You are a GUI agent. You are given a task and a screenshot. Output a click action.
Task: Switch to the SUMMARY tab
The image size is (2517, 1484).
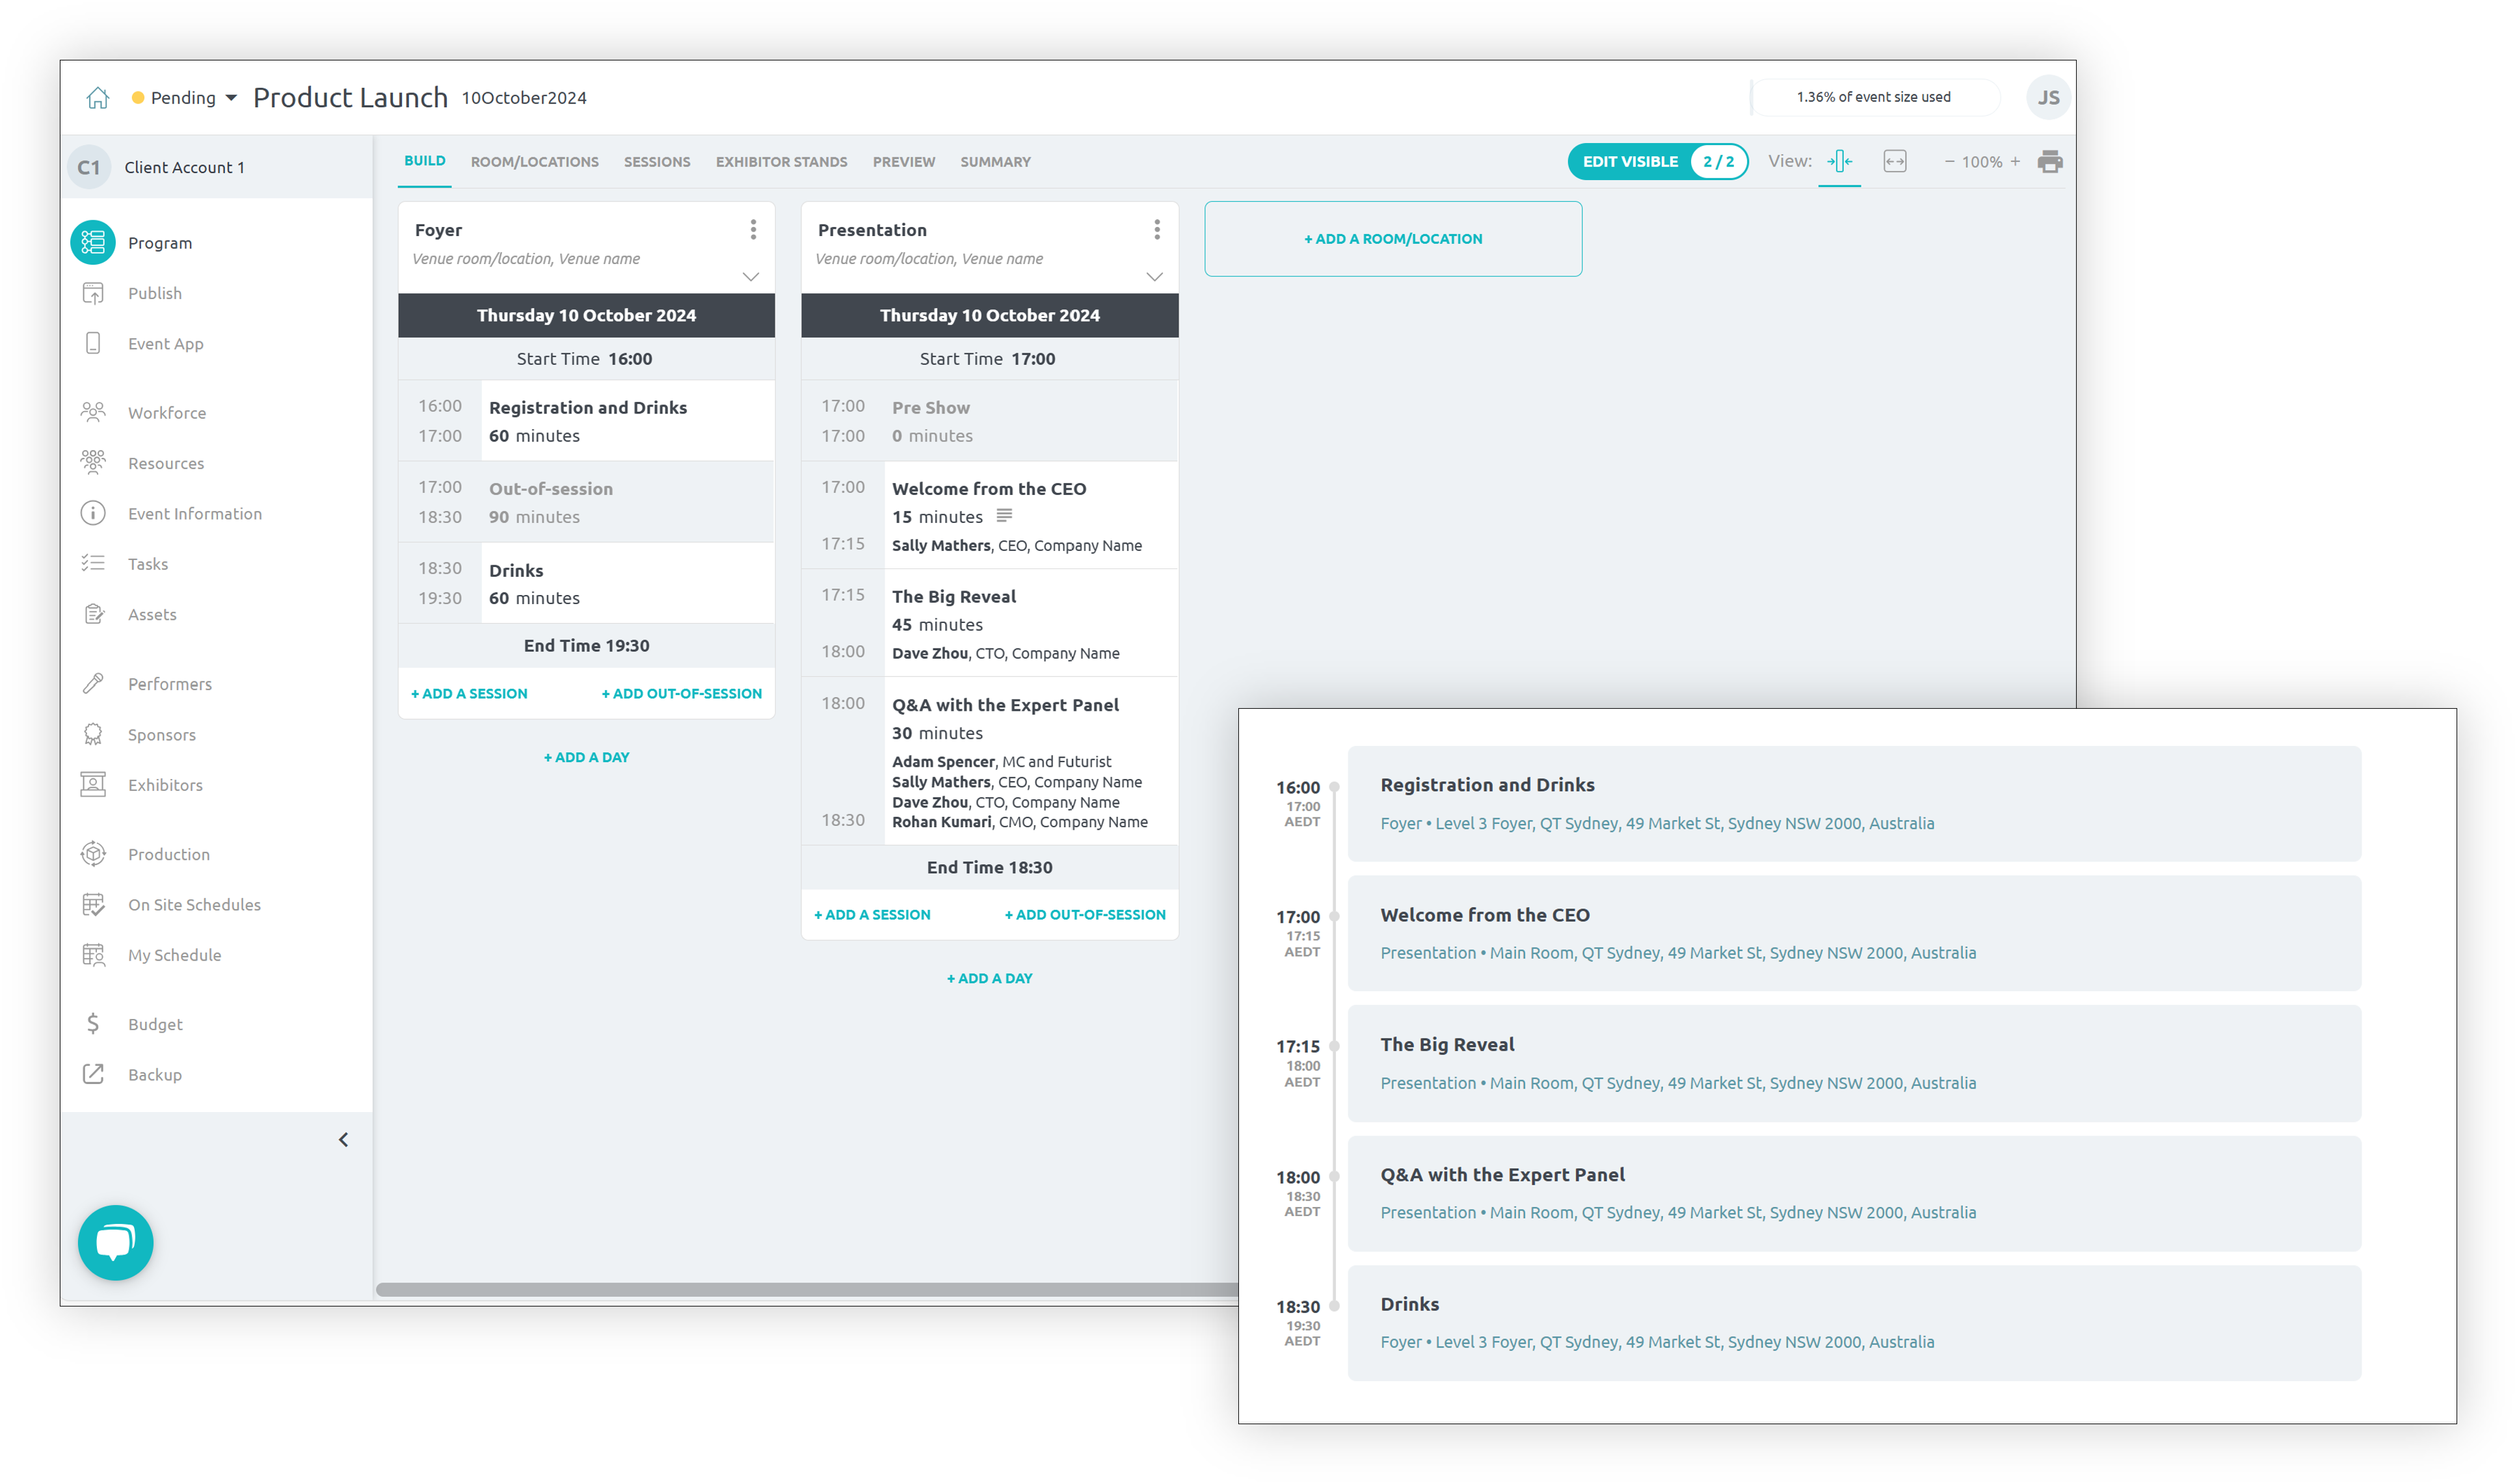[995, 162]
